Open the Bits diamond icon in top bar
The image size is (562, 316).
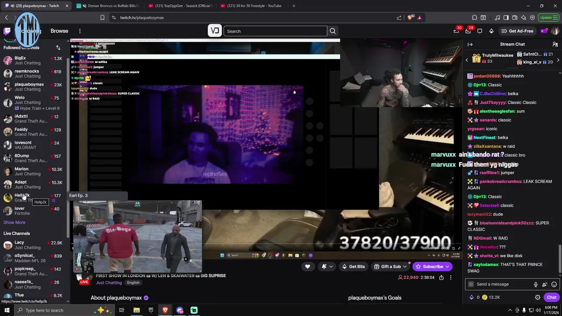click(x=491, y=31)
